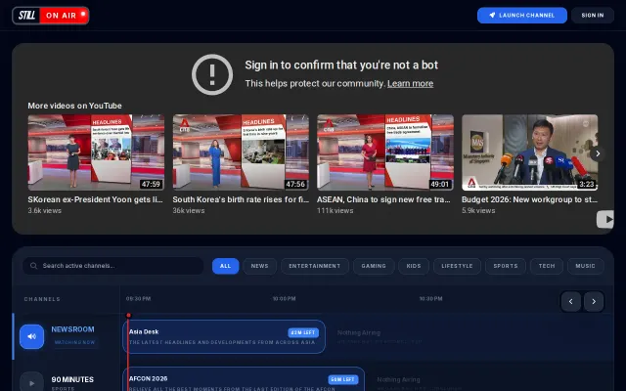Click next arrow in video carousel
Screen dimensions: 626x391
[x=598, y=153]
